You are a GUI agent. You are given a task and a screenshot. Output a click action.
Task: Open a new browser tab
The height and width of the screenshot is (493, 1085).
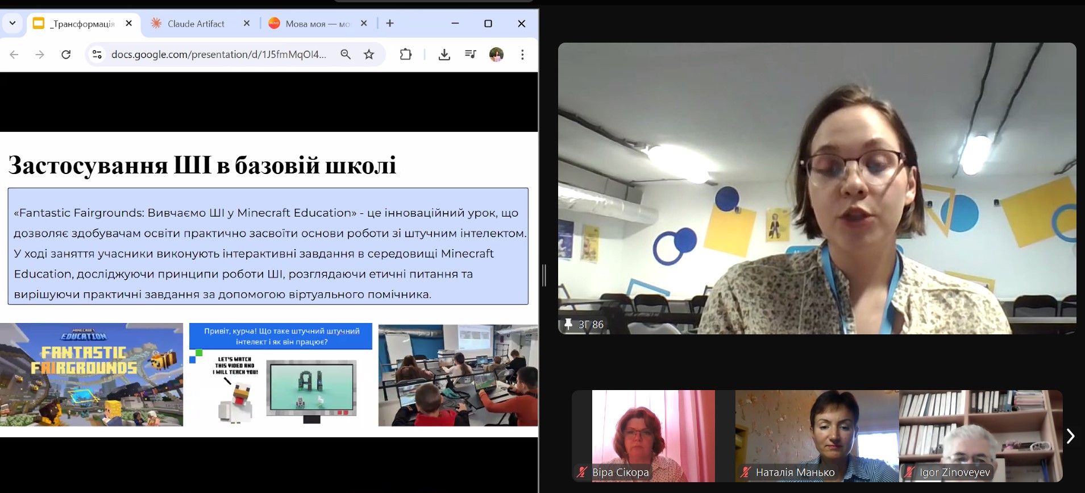[390, 23]
